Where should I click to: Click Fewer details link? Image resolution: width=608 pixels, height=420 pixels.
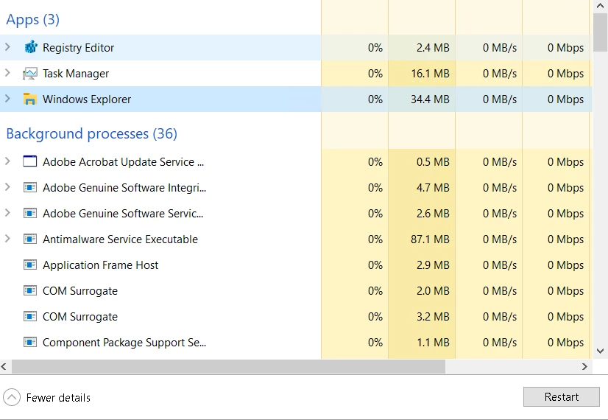click(x=58, y=397)
